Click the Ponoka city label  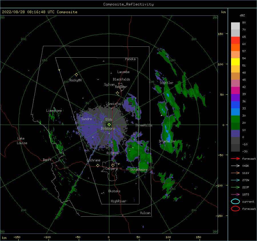130,59
